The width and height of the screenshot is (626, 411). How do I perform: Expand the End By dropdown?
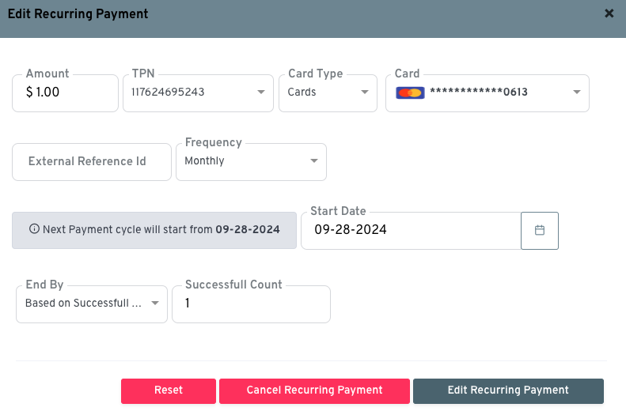pyautogui.click(x=155, y=304)
